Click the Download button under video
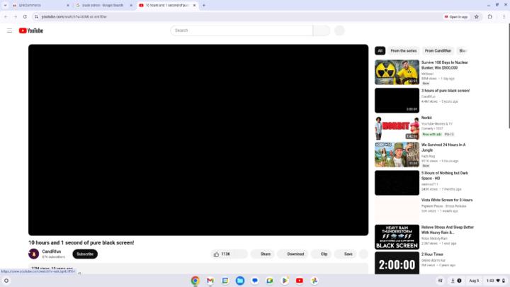The image size is (510, 287). [x=295, y=254]
